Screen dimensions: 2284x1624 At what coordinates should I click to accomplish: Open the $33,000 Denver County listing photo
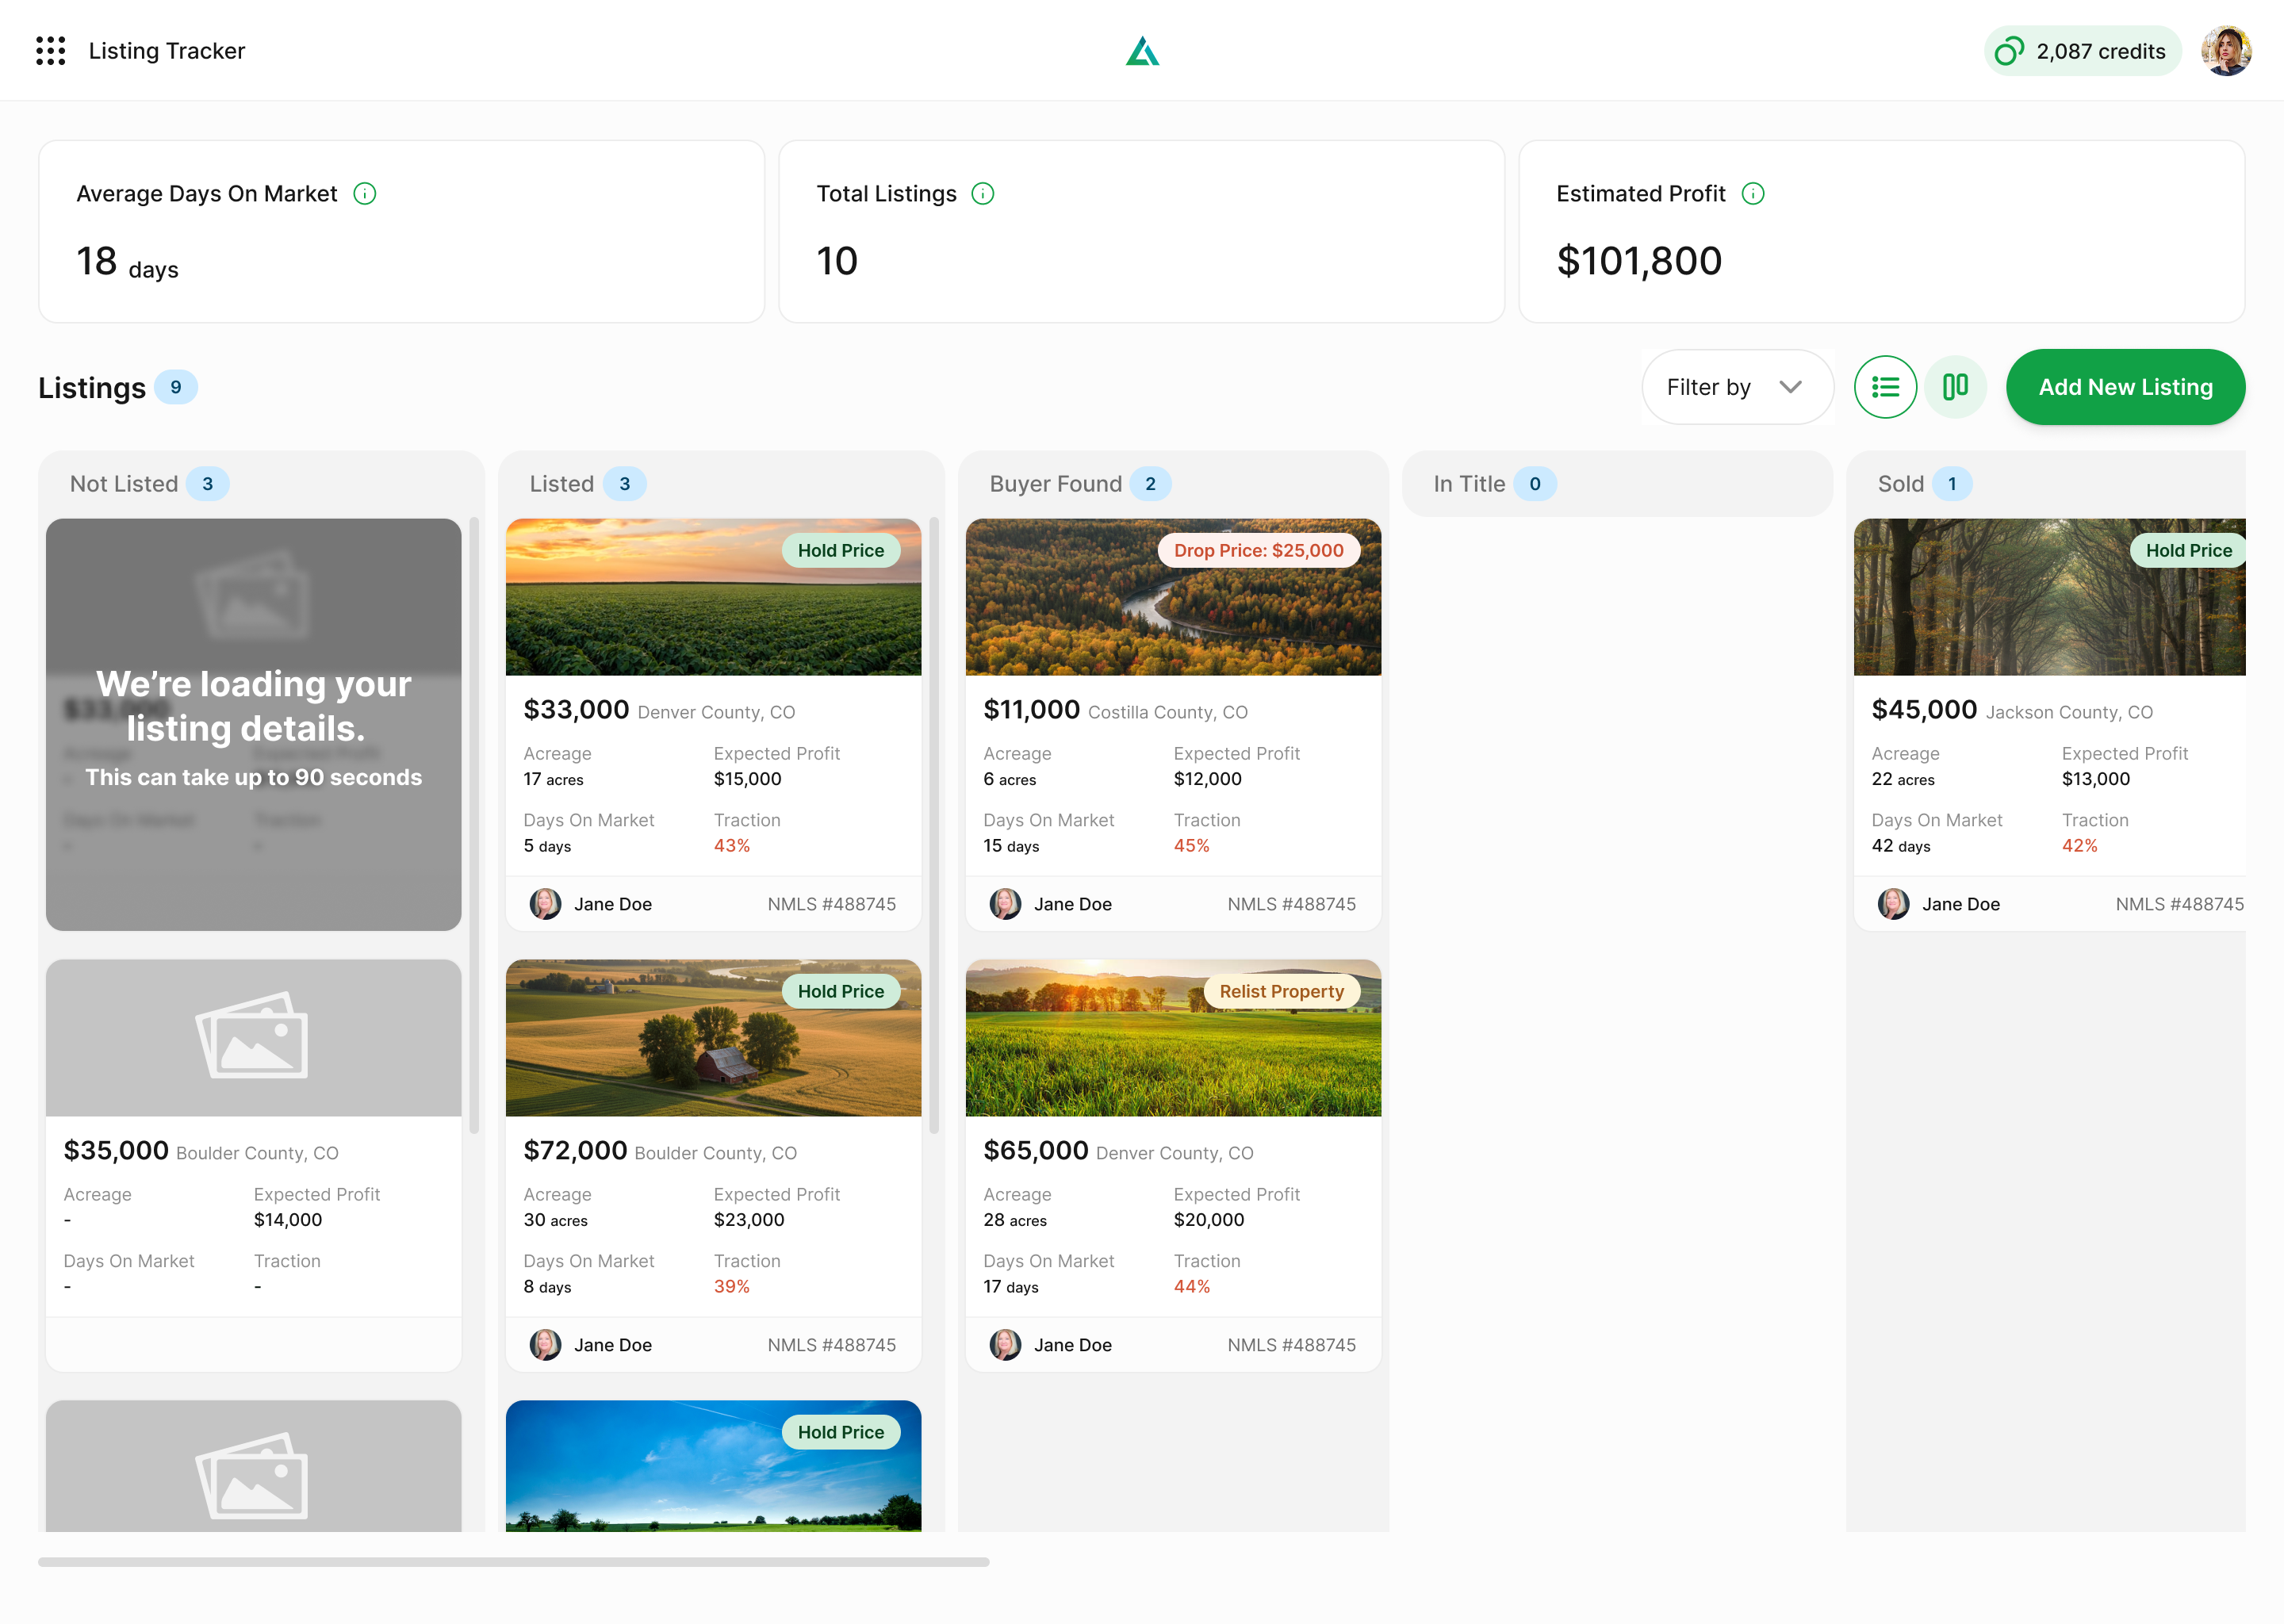coord(713,597)
